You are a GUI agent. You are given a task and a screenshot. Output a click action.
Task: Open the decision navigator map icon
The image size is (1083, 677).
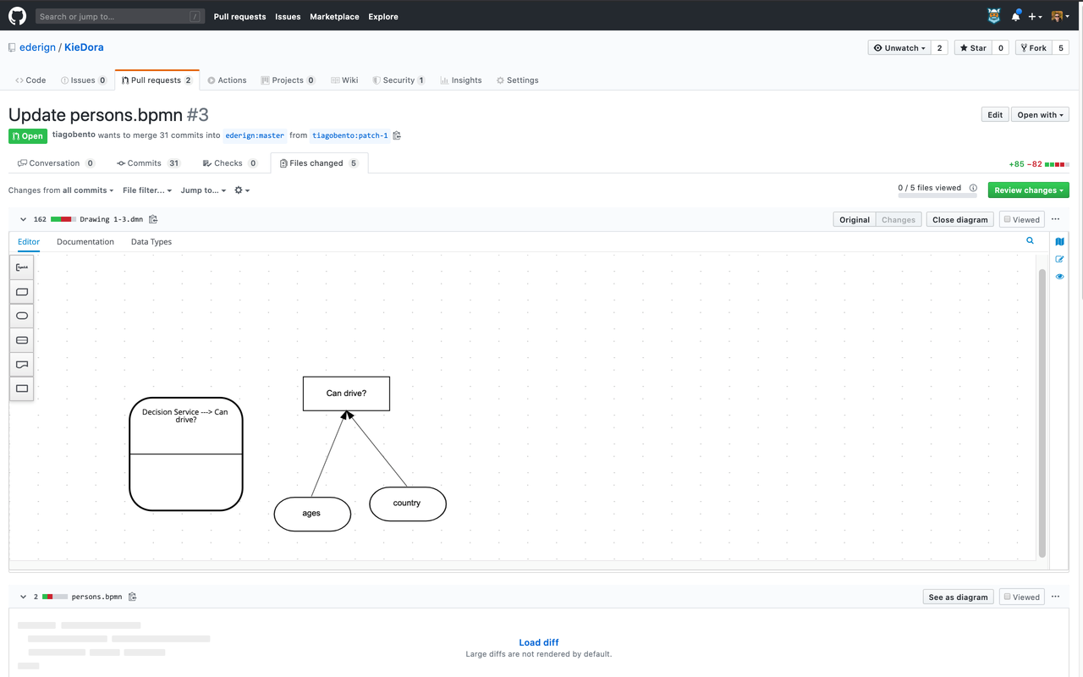[x=1059, y=242]
